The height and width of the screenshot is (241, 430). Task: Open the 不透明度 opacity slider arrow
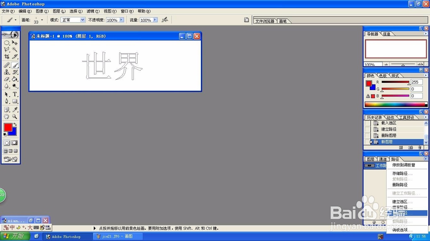point(121,20)
